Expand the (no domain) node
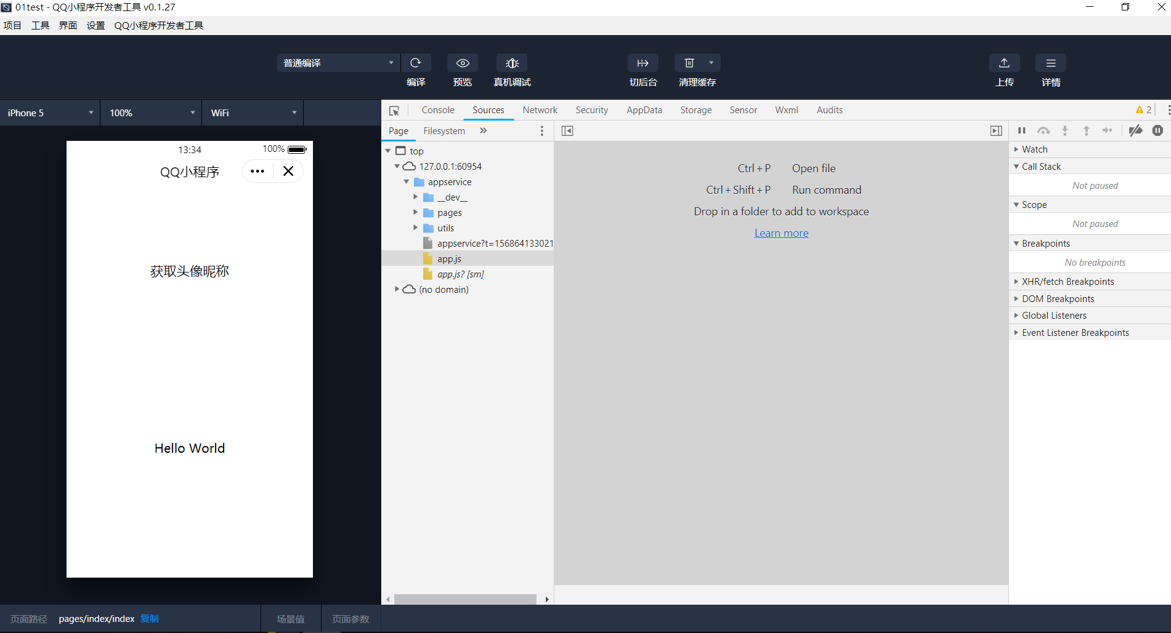Viewport: 1171px width, 633px height. (397, 289)
